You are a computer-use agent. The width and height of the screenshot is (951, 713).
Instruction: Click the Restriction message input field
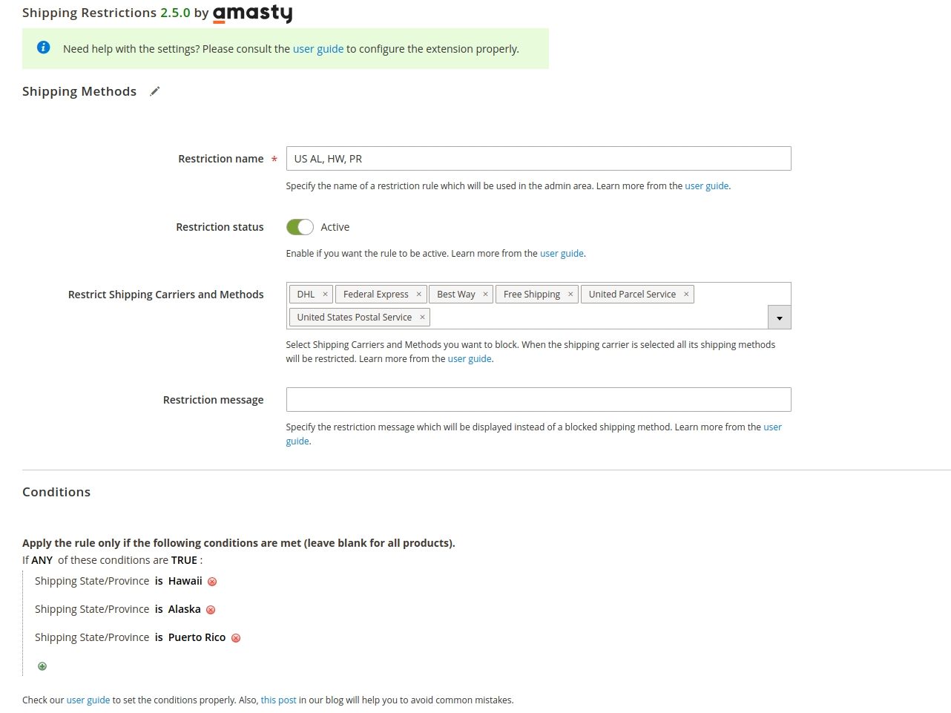pyautogui.click(x=539, y=400)
